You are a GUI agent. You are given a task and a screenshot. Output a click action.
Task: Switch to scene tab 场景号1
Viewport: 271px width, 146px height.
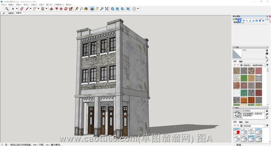(x=11, y=13)
